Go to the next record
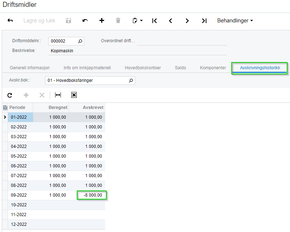Viewport: 290px width, 232px height. (x=187, y=21)
